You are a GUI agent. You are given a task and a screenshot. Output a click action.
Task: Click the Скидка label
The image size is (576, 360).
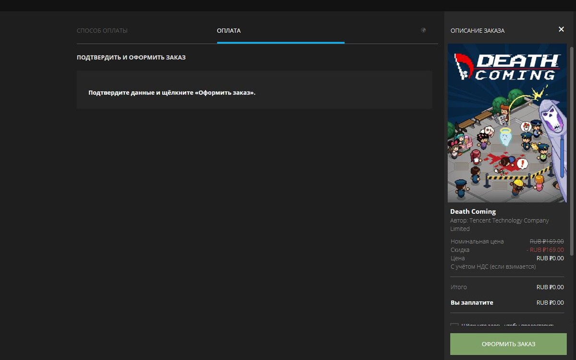(460, 250)
